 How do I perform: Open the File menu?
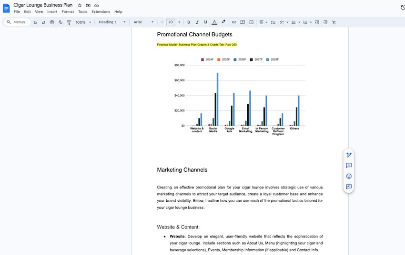pos(17,11)
